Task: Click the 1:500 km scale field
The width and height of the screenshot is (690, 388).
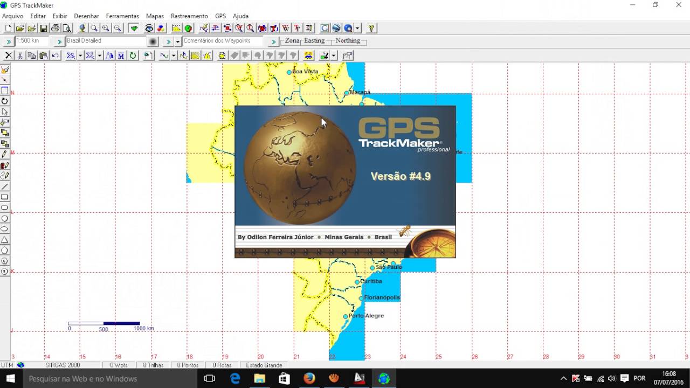Action: tap(32, 41)
